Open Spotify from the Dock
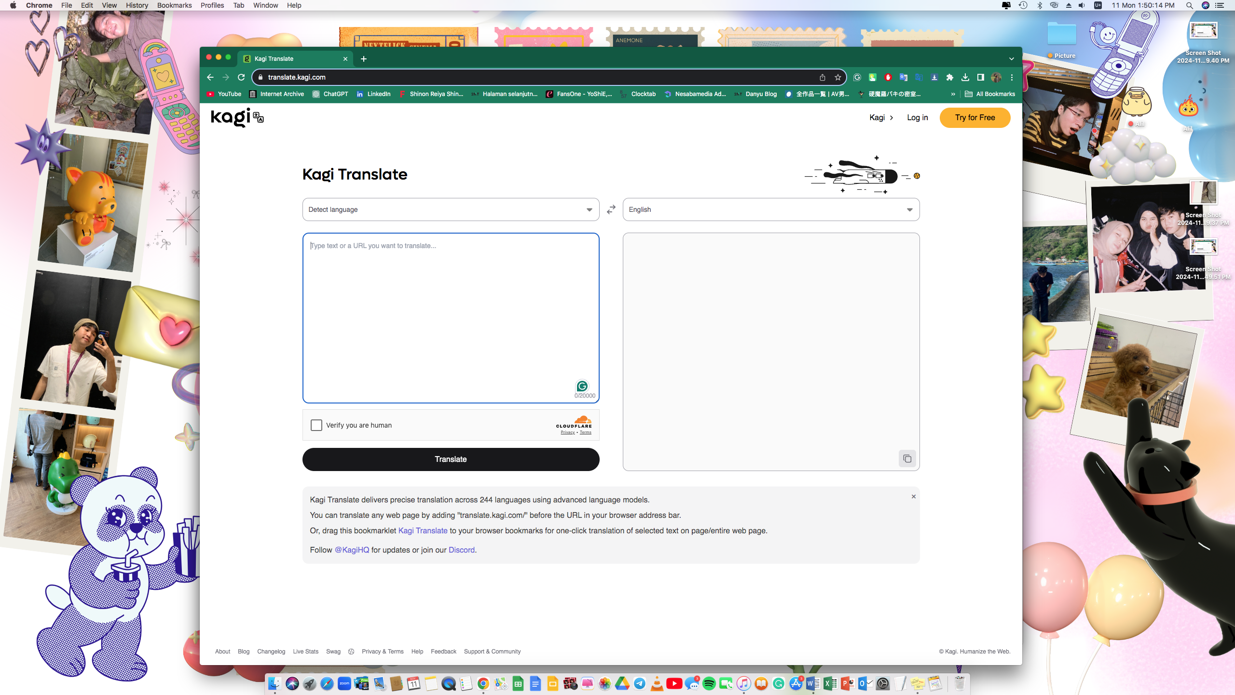1235x695 pixels. click(x=709, y=683)
